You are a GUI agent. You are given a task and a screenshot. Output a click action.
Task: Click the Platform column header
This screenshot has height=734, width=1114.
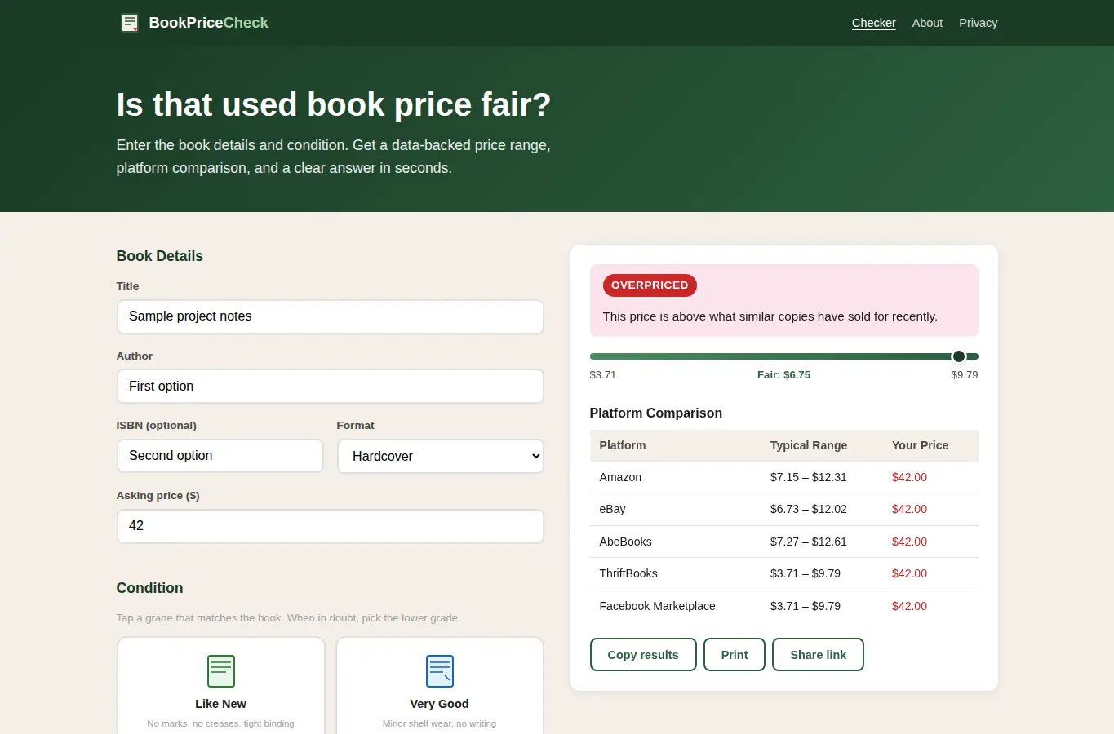click(x=623, y=445)
